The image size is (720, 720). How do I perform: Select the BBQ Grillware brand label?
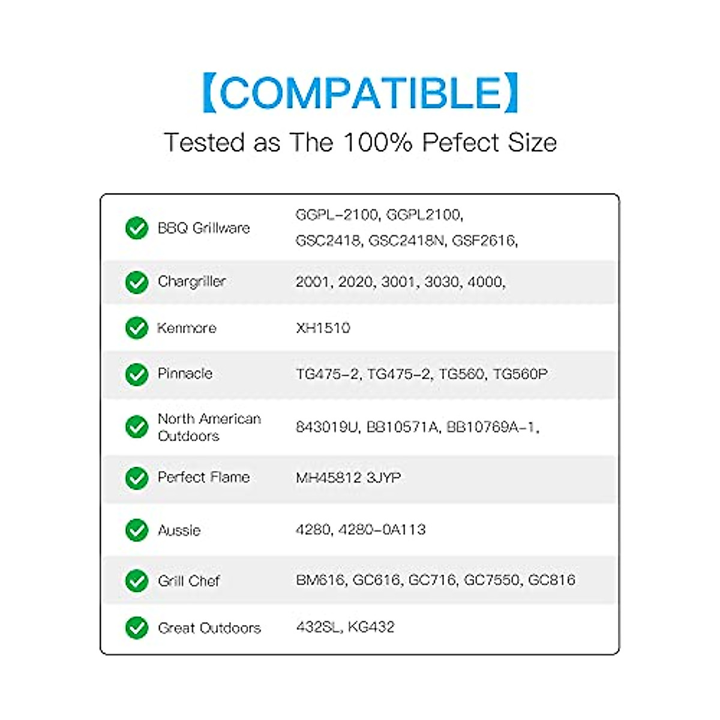click(x=203, y=228)
